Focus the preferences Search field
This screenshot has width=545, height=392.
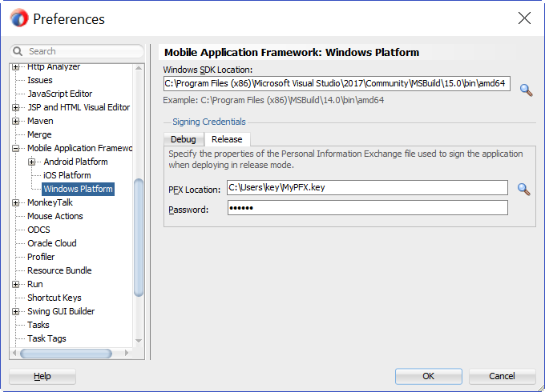pyautogui.click(x=77, y=51)
